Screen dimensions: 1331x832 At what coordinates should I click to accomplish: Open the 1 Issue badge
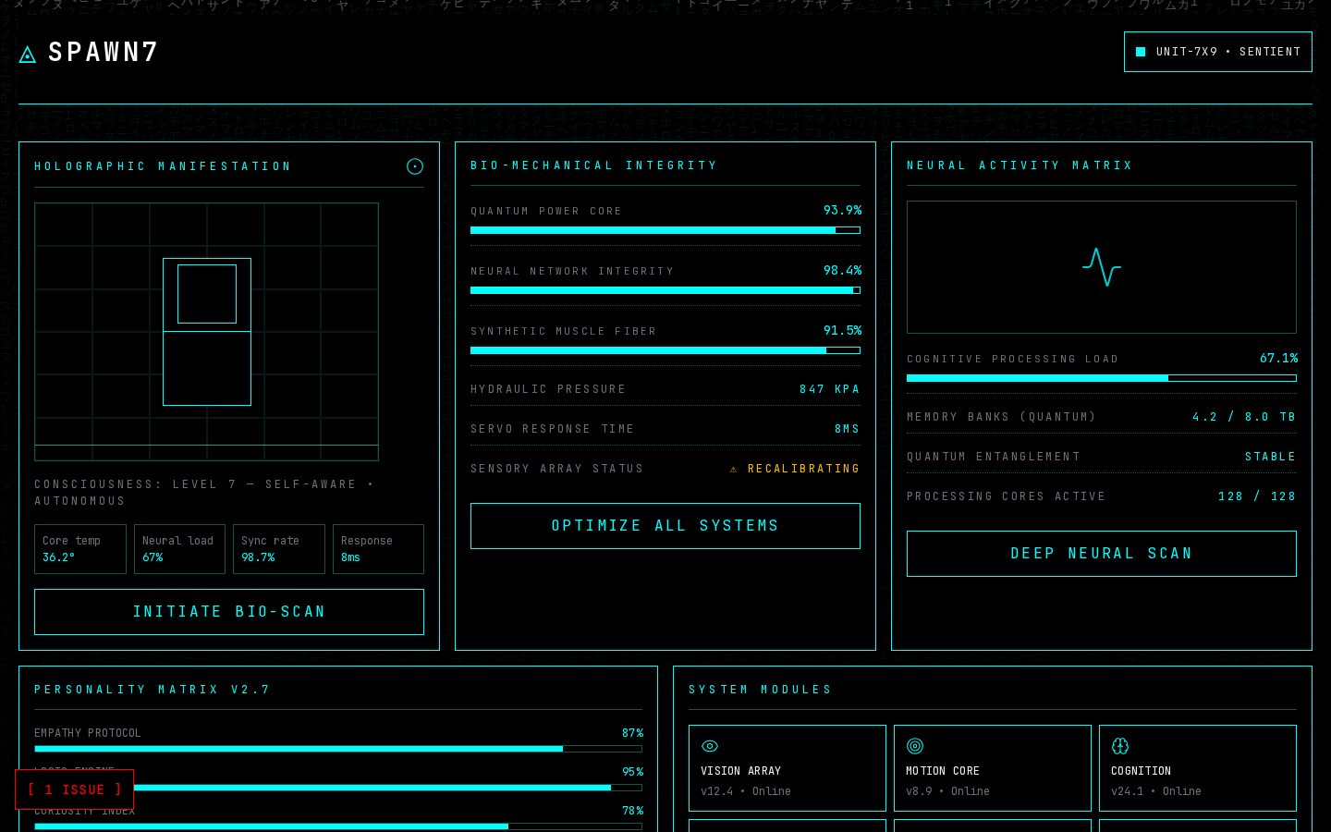pyautogui.click(x=75, y=789)
